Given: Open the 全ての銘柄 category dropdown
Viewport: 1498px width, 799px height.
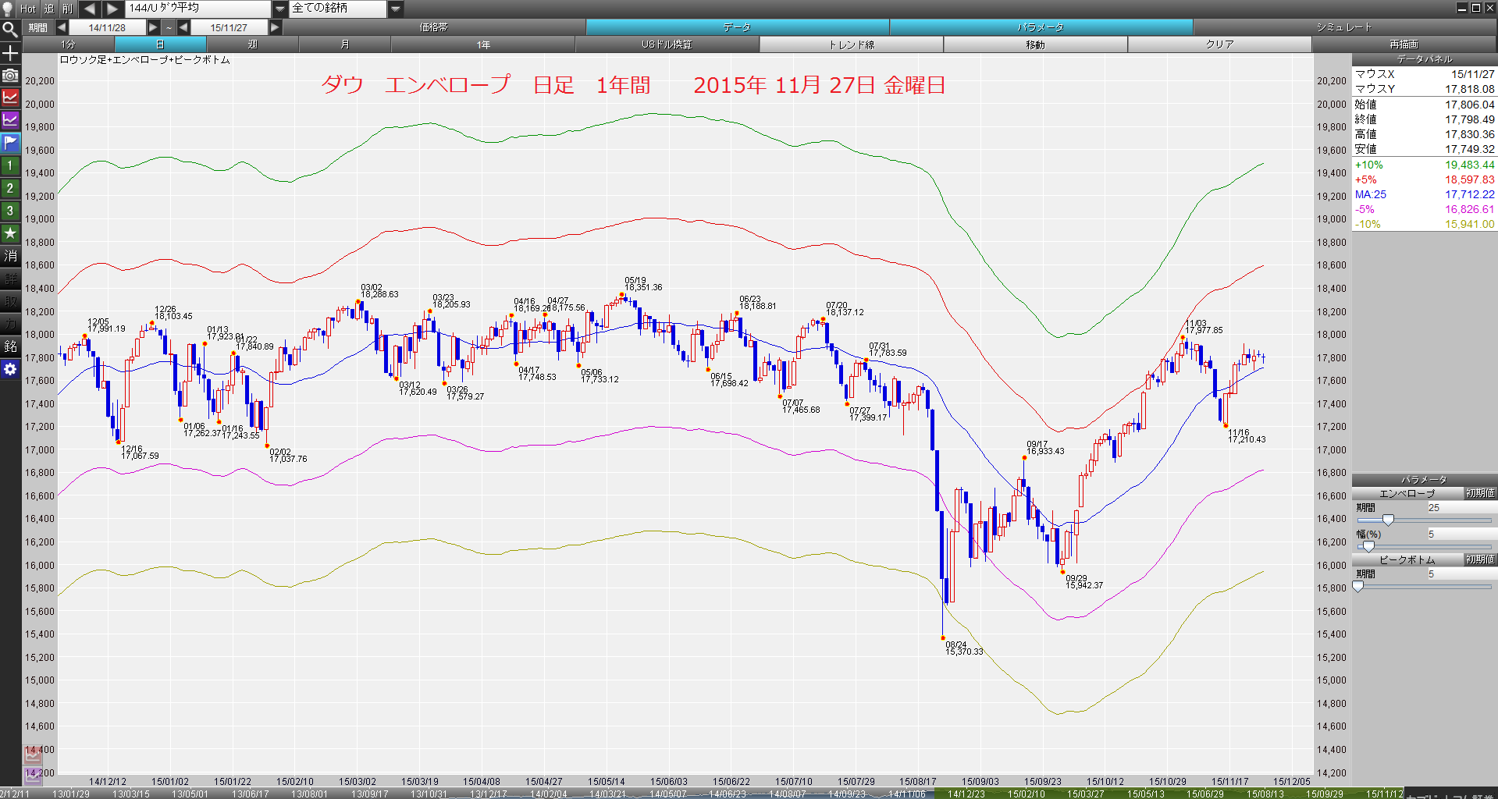Looking at the screenshot, I should pos(396,9).
